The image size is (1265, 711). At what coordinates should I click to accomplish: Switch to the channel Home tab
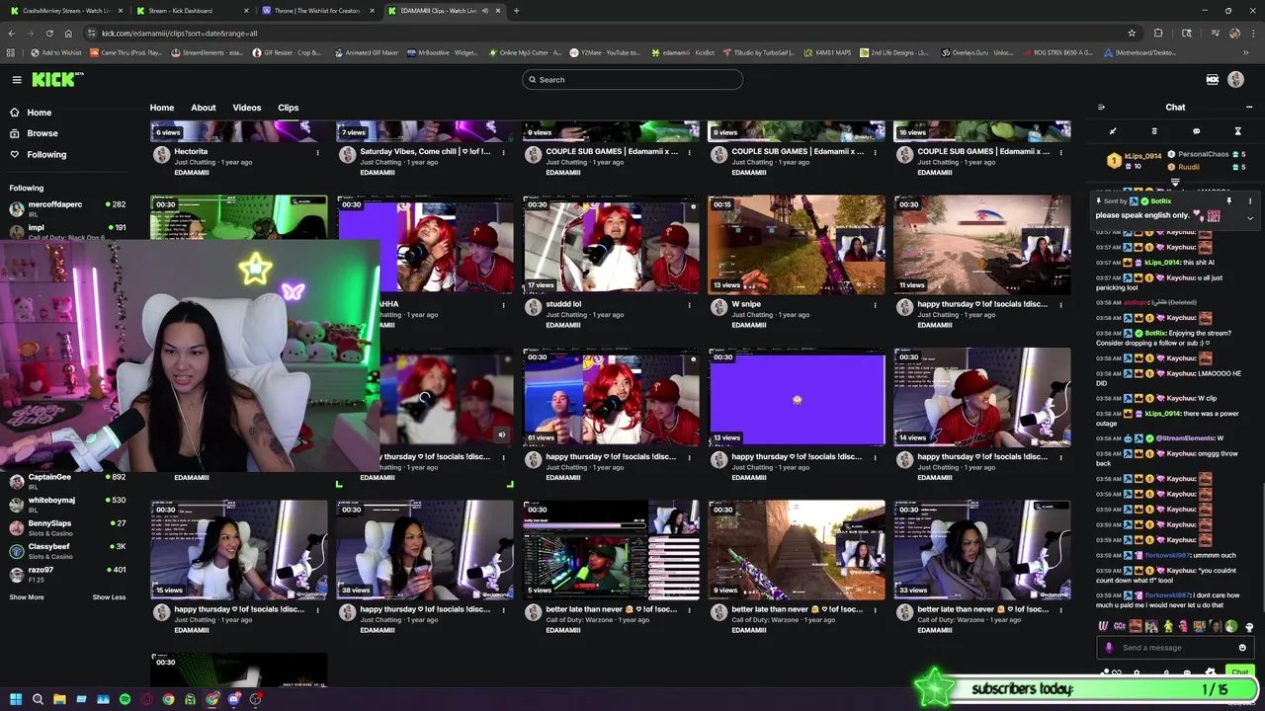point(162,108)
